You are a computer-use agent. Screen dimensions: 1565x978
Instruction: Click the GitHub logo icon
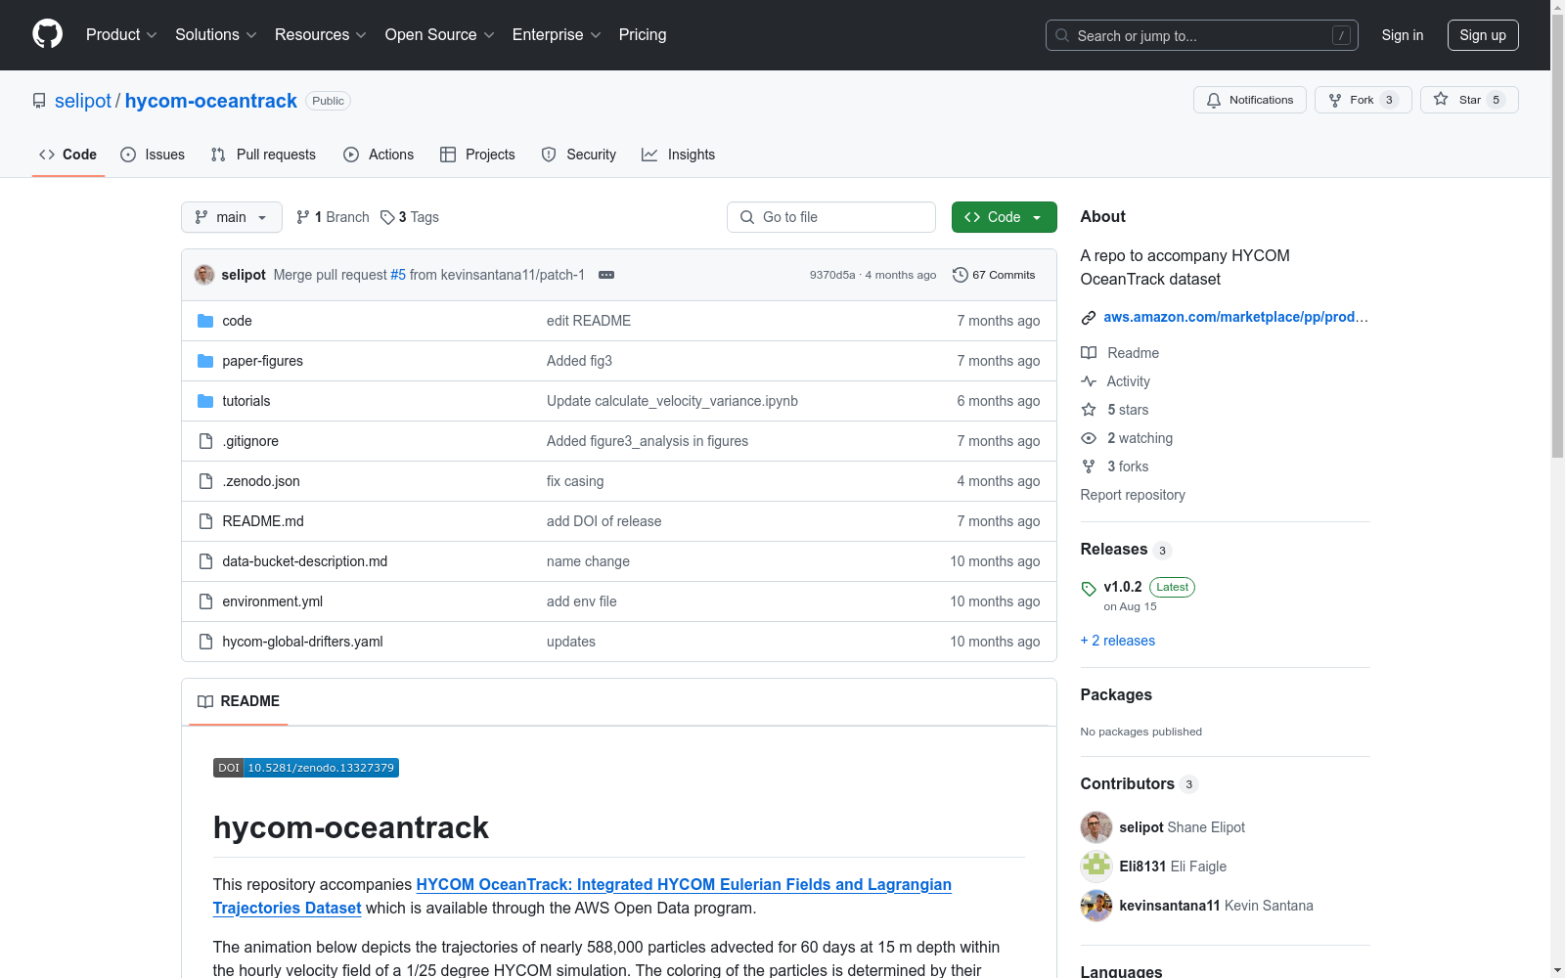click(x=47, y=34)
